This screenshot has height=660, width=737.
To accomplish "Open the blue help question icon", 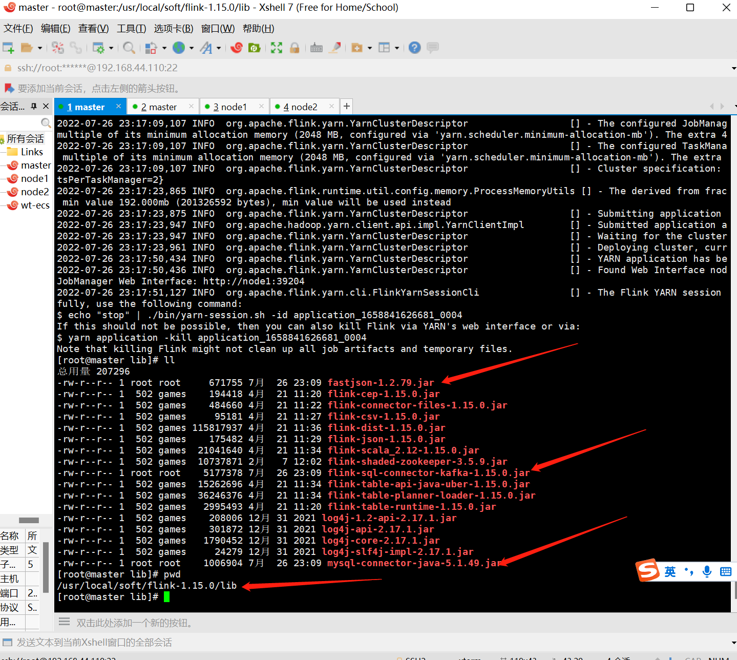I will click(415, 48).
